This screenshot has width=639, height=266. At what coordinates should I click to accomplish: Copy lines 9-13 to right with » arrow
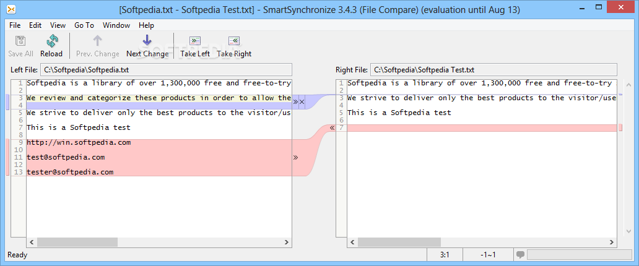[x=295, y=157]
